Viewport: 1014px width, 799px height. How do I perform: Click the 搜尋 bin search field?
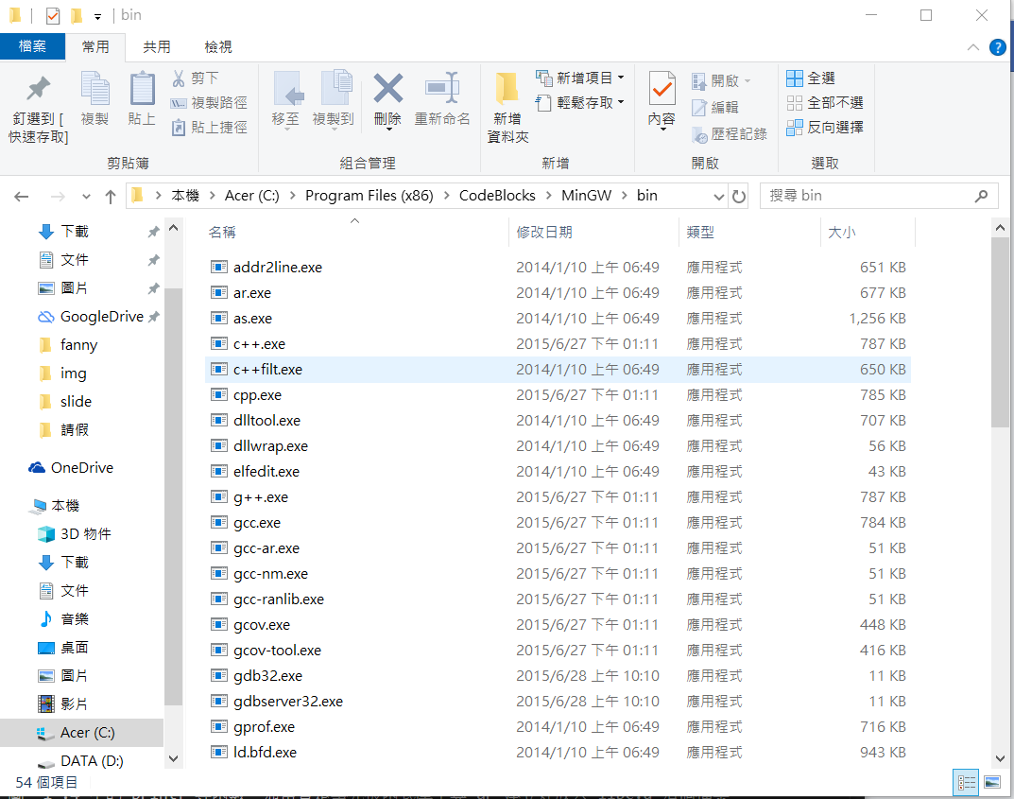click(869, 196)
